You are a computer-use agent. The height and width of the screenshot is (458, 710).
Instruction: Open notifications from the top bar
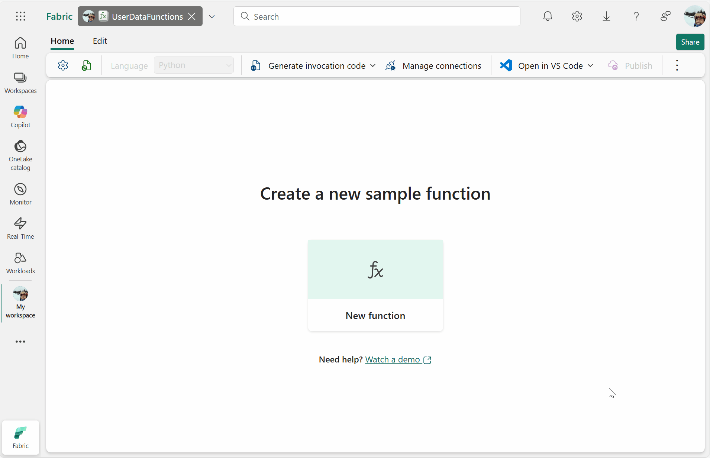(x=548, y=16)
